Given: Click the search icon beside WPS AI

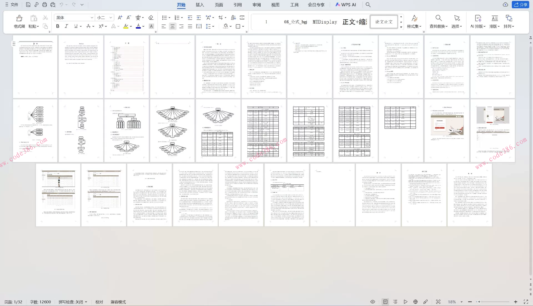Looking at the screenshot, I should click(368, 5).
